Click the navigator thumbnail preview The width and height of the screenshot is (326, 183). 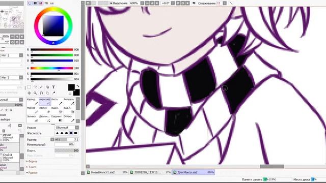[x=12, y=17]
